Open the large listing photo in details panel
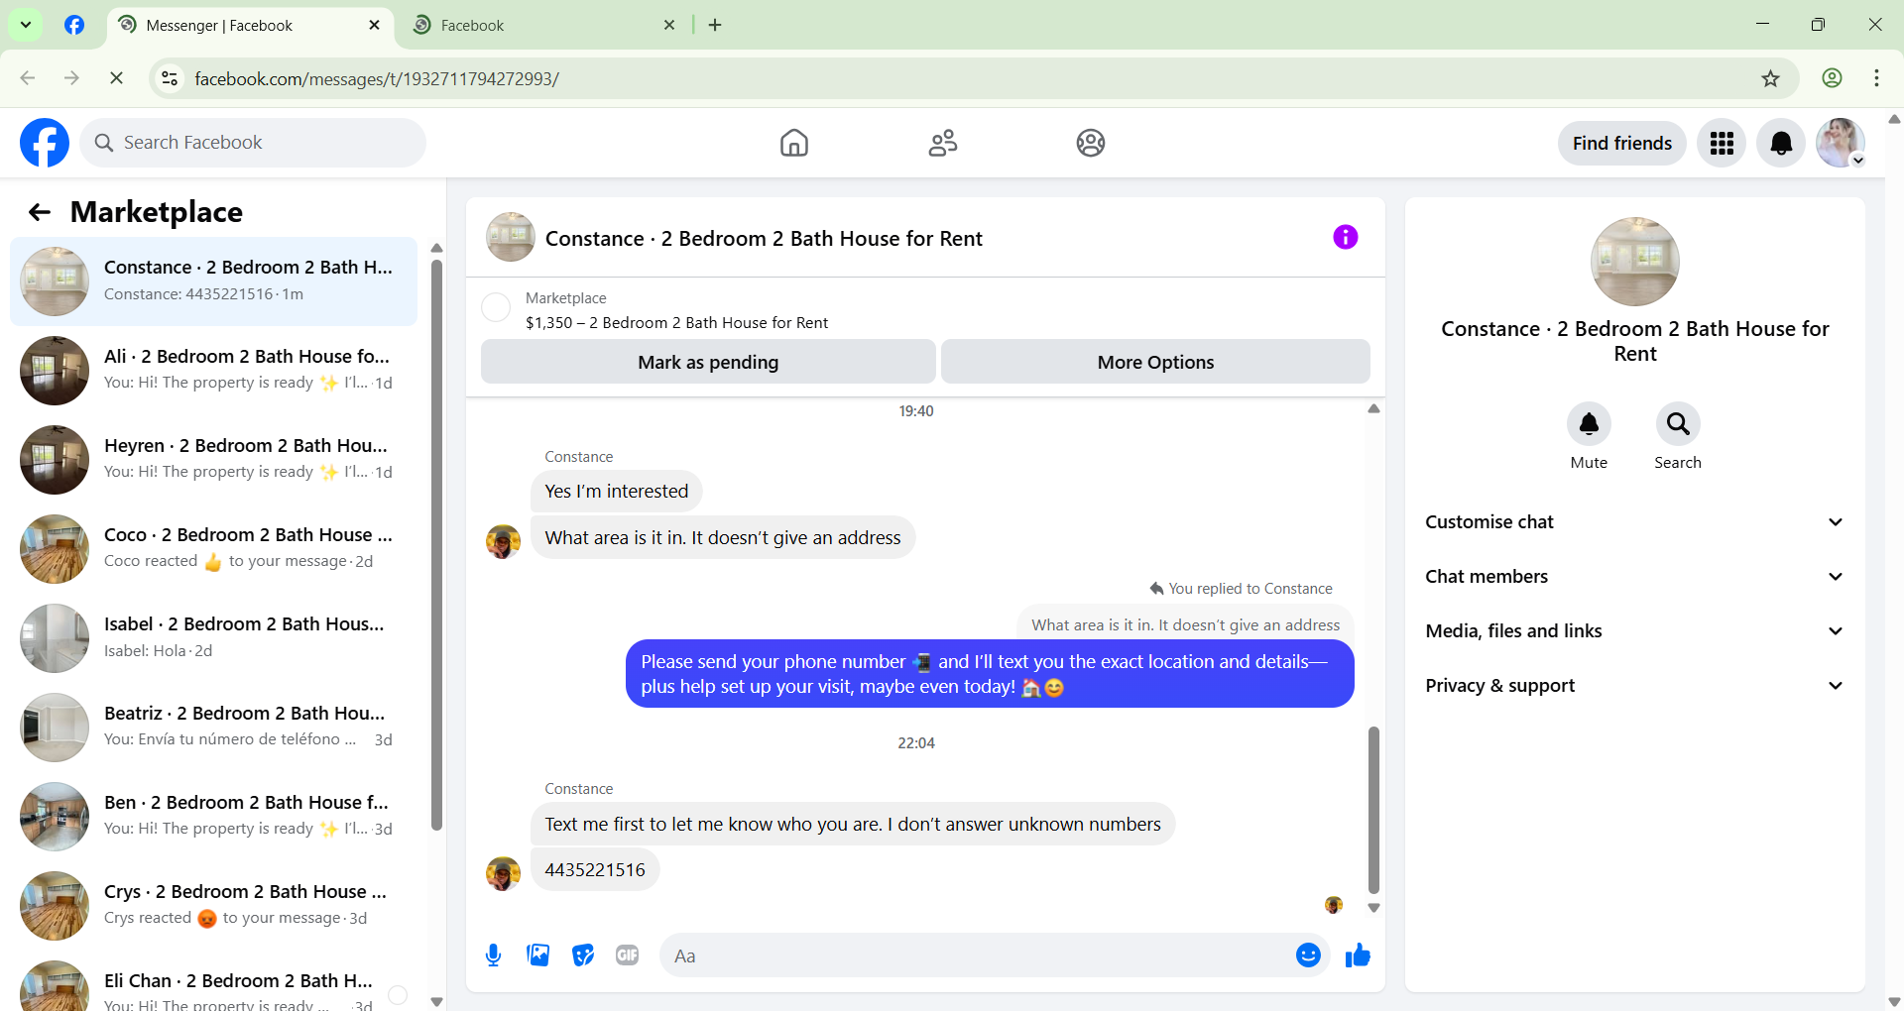This screenshot has width=1904, height=1011. coord(1635,262)
